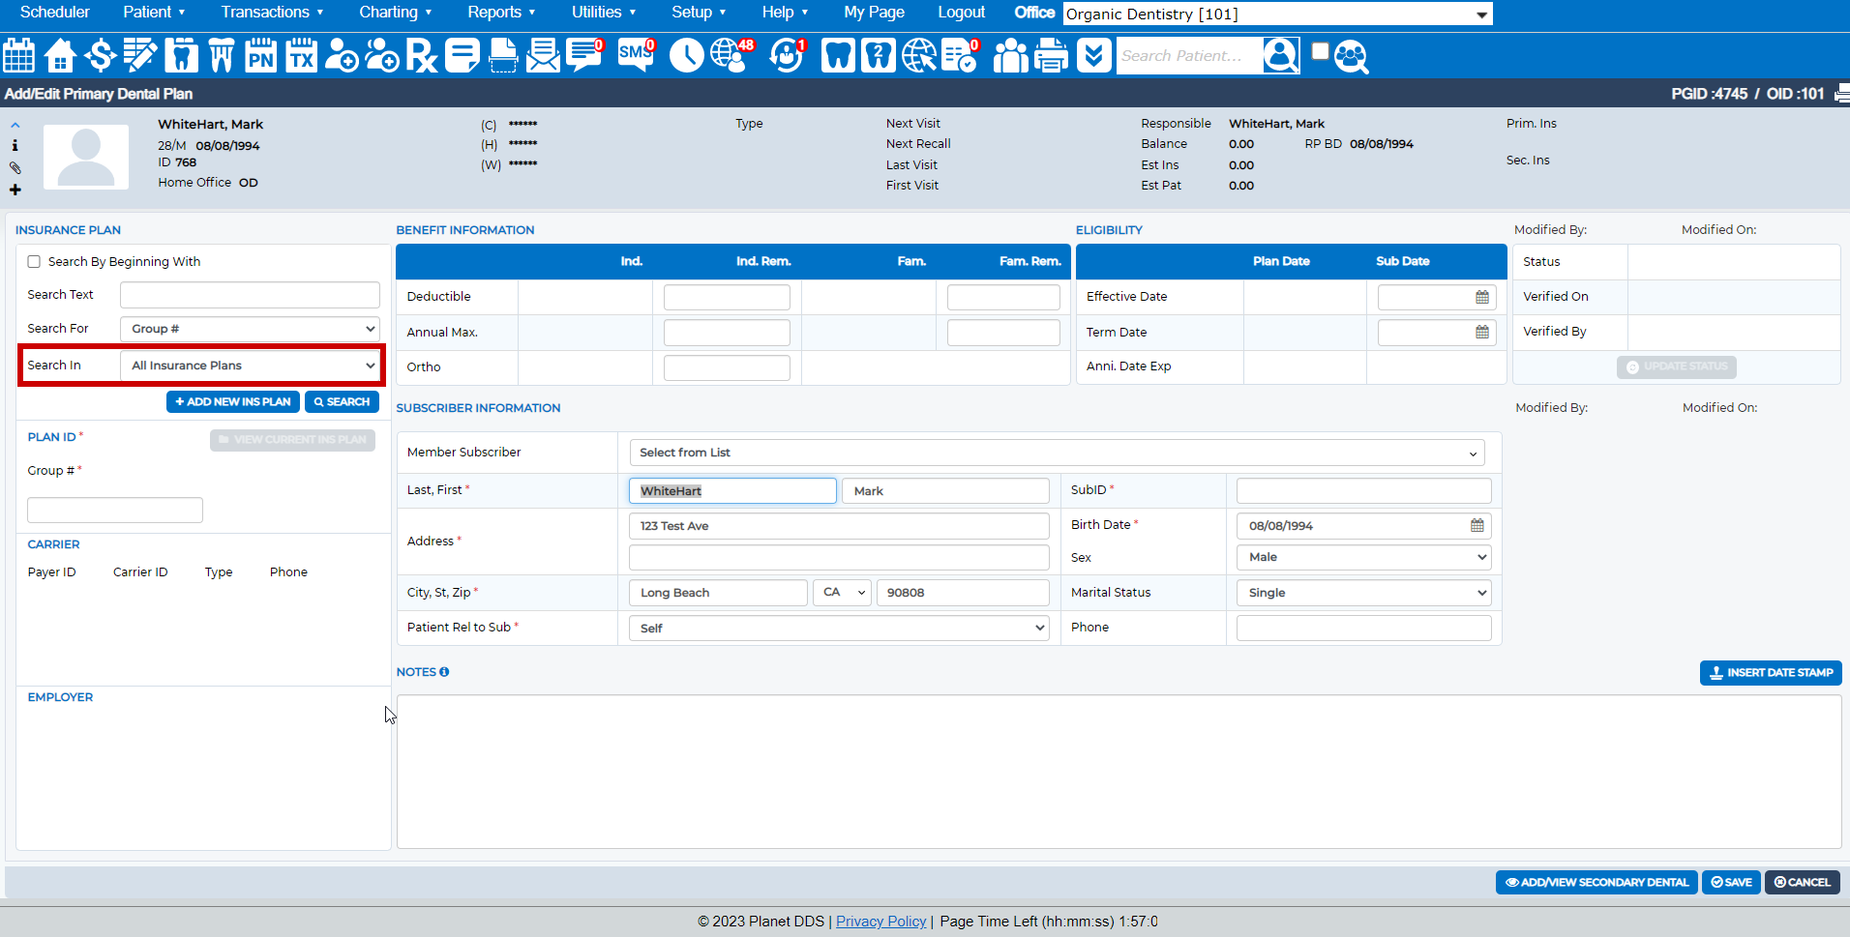This screenshot has width=1850, height=937.
Task: Open the Utilities menu
Action: 604,13
